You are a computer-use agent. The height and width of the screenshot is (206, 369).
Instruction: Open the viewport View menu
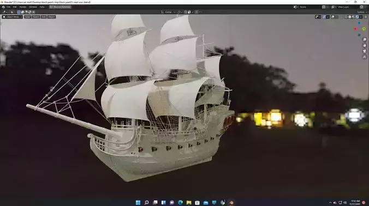27,17
